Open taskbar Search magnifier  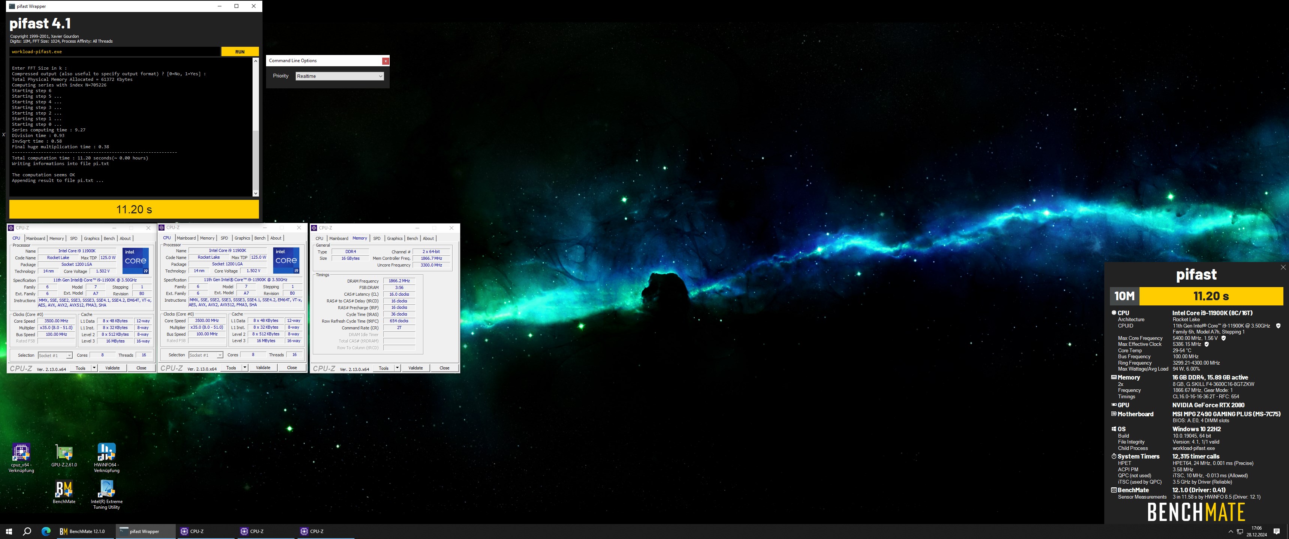(x=27, y=531)
